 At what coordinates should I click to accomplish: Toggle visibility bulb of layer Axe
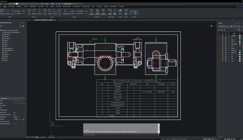[223, 46]
